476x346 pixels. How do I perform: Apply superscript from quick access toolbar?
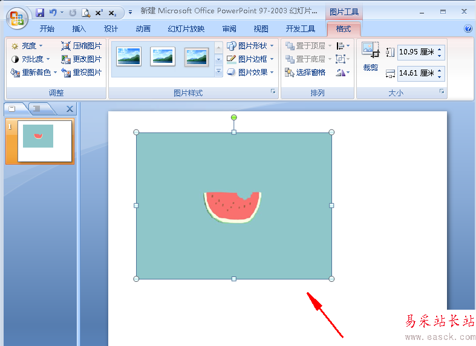click(99, 13)
